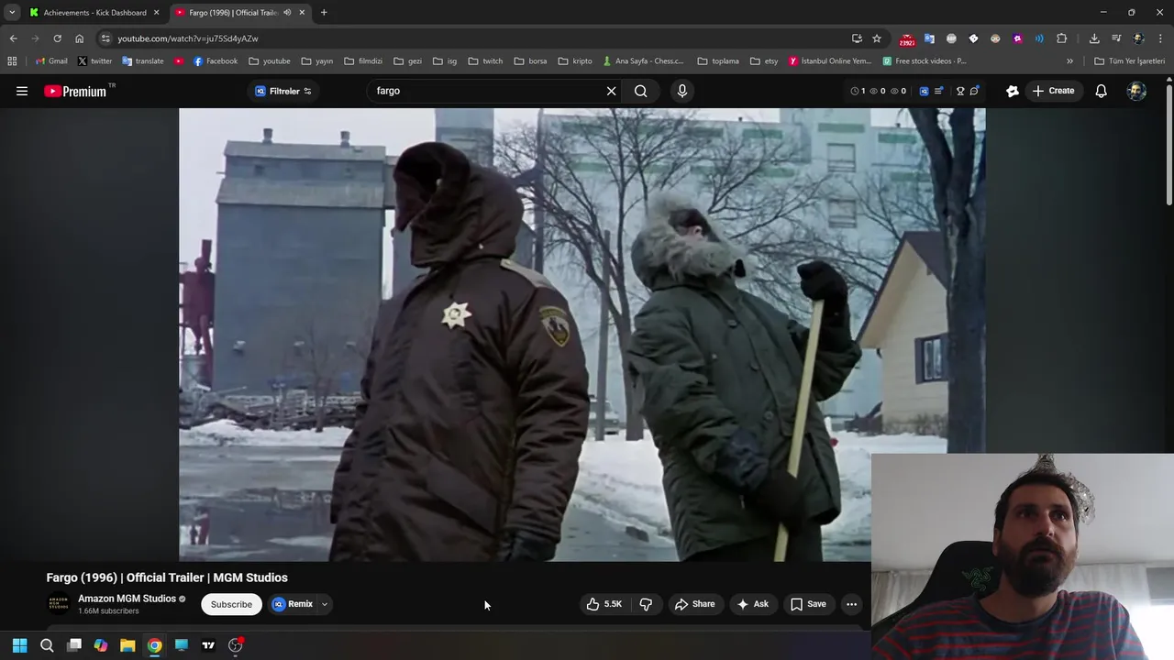Reload the page

pyautogui.click(x=57, y=38)
